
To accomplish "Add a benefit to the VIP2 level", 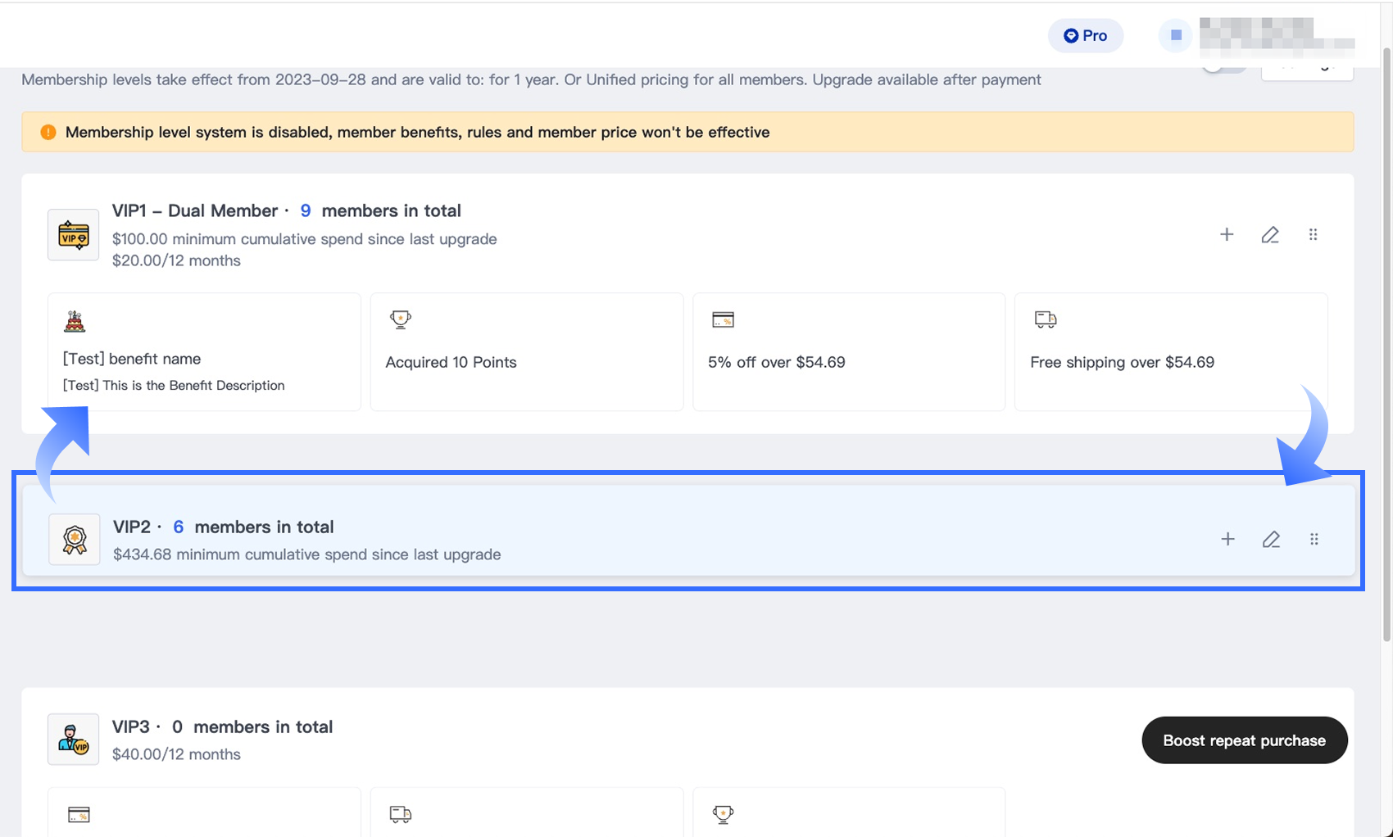I will click(1227, 539).
